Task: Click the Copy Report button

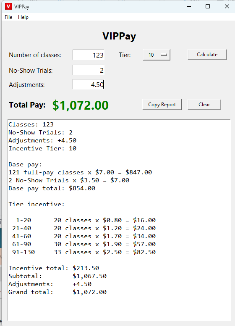Action: (x=162, y=105)
